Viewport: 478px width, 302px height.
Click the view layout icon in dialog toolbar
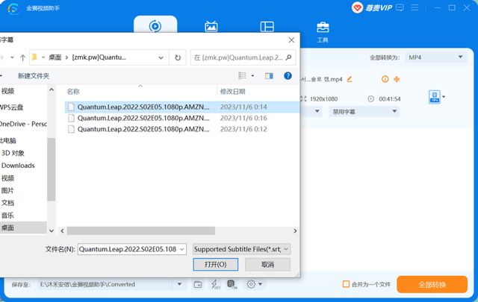(x=242, y=75)
